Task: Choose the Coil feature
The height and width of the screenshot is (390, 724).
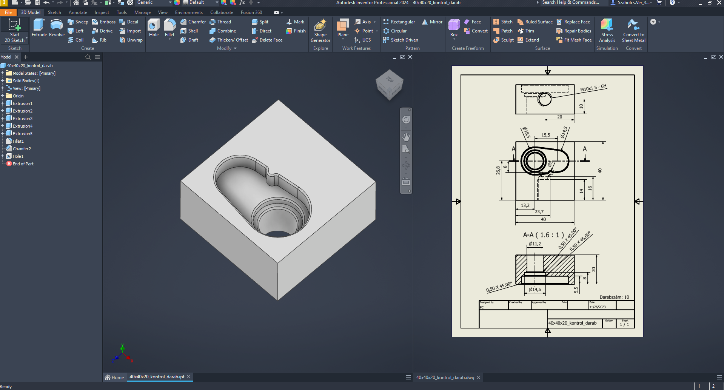Action: (75, 40)
